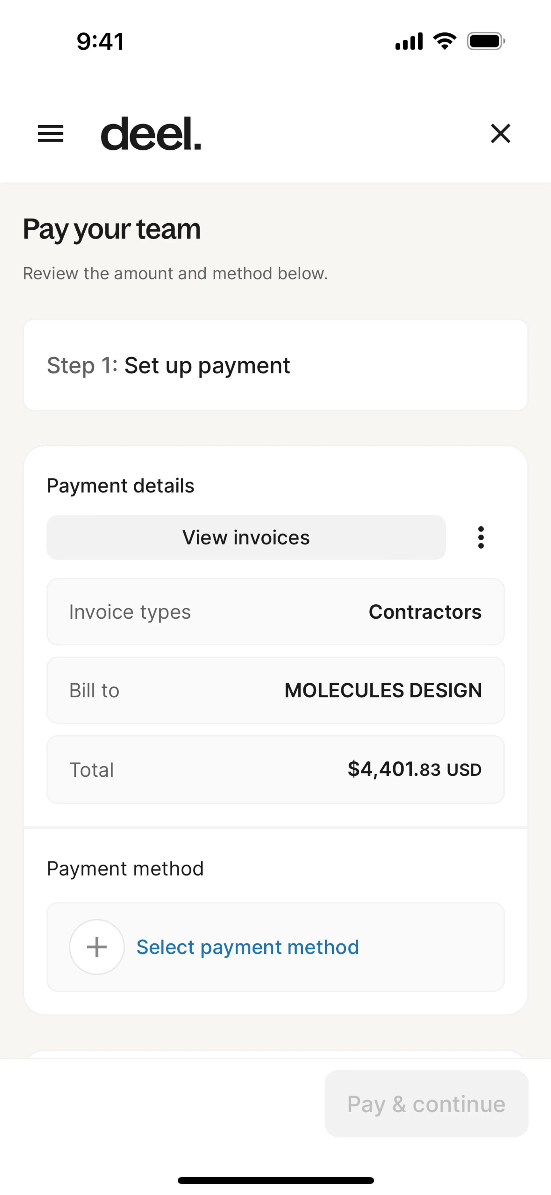This screenshot has width=551, height=1195.
Task: Tap the cellular signal status icon
Action: pos(409,41)
